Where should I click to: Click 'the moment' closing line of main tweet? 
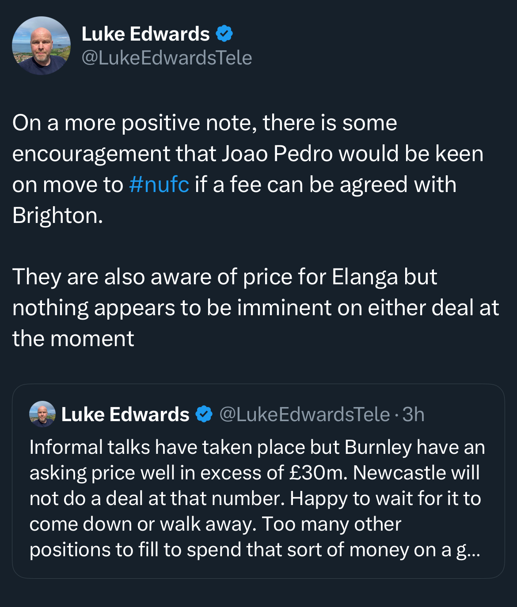[x=73, y=339]
